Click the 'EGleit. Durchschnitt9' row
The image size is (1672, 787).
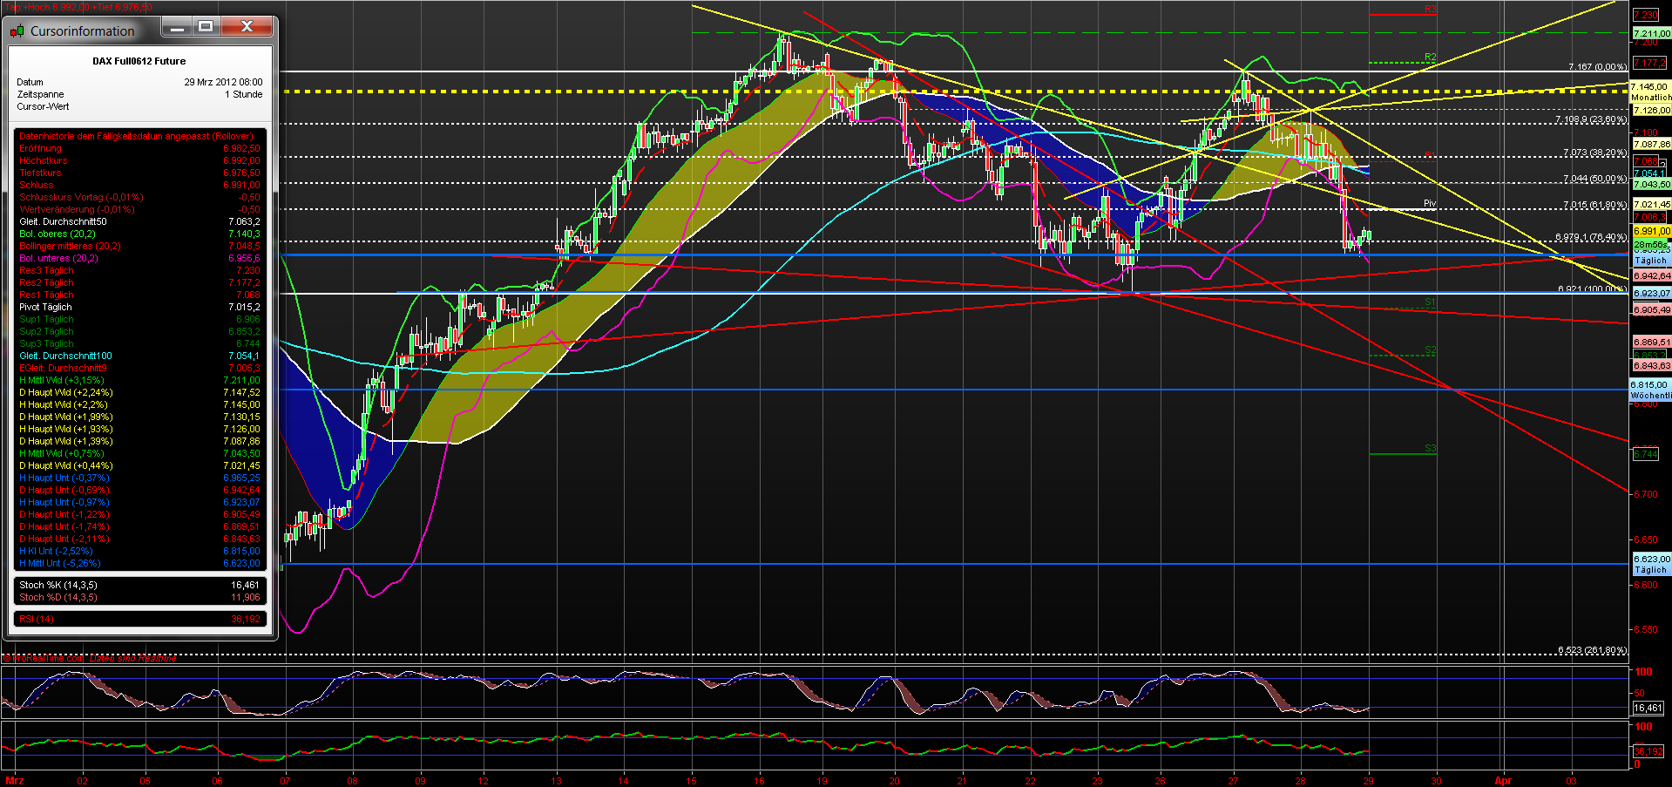(139, 368)
